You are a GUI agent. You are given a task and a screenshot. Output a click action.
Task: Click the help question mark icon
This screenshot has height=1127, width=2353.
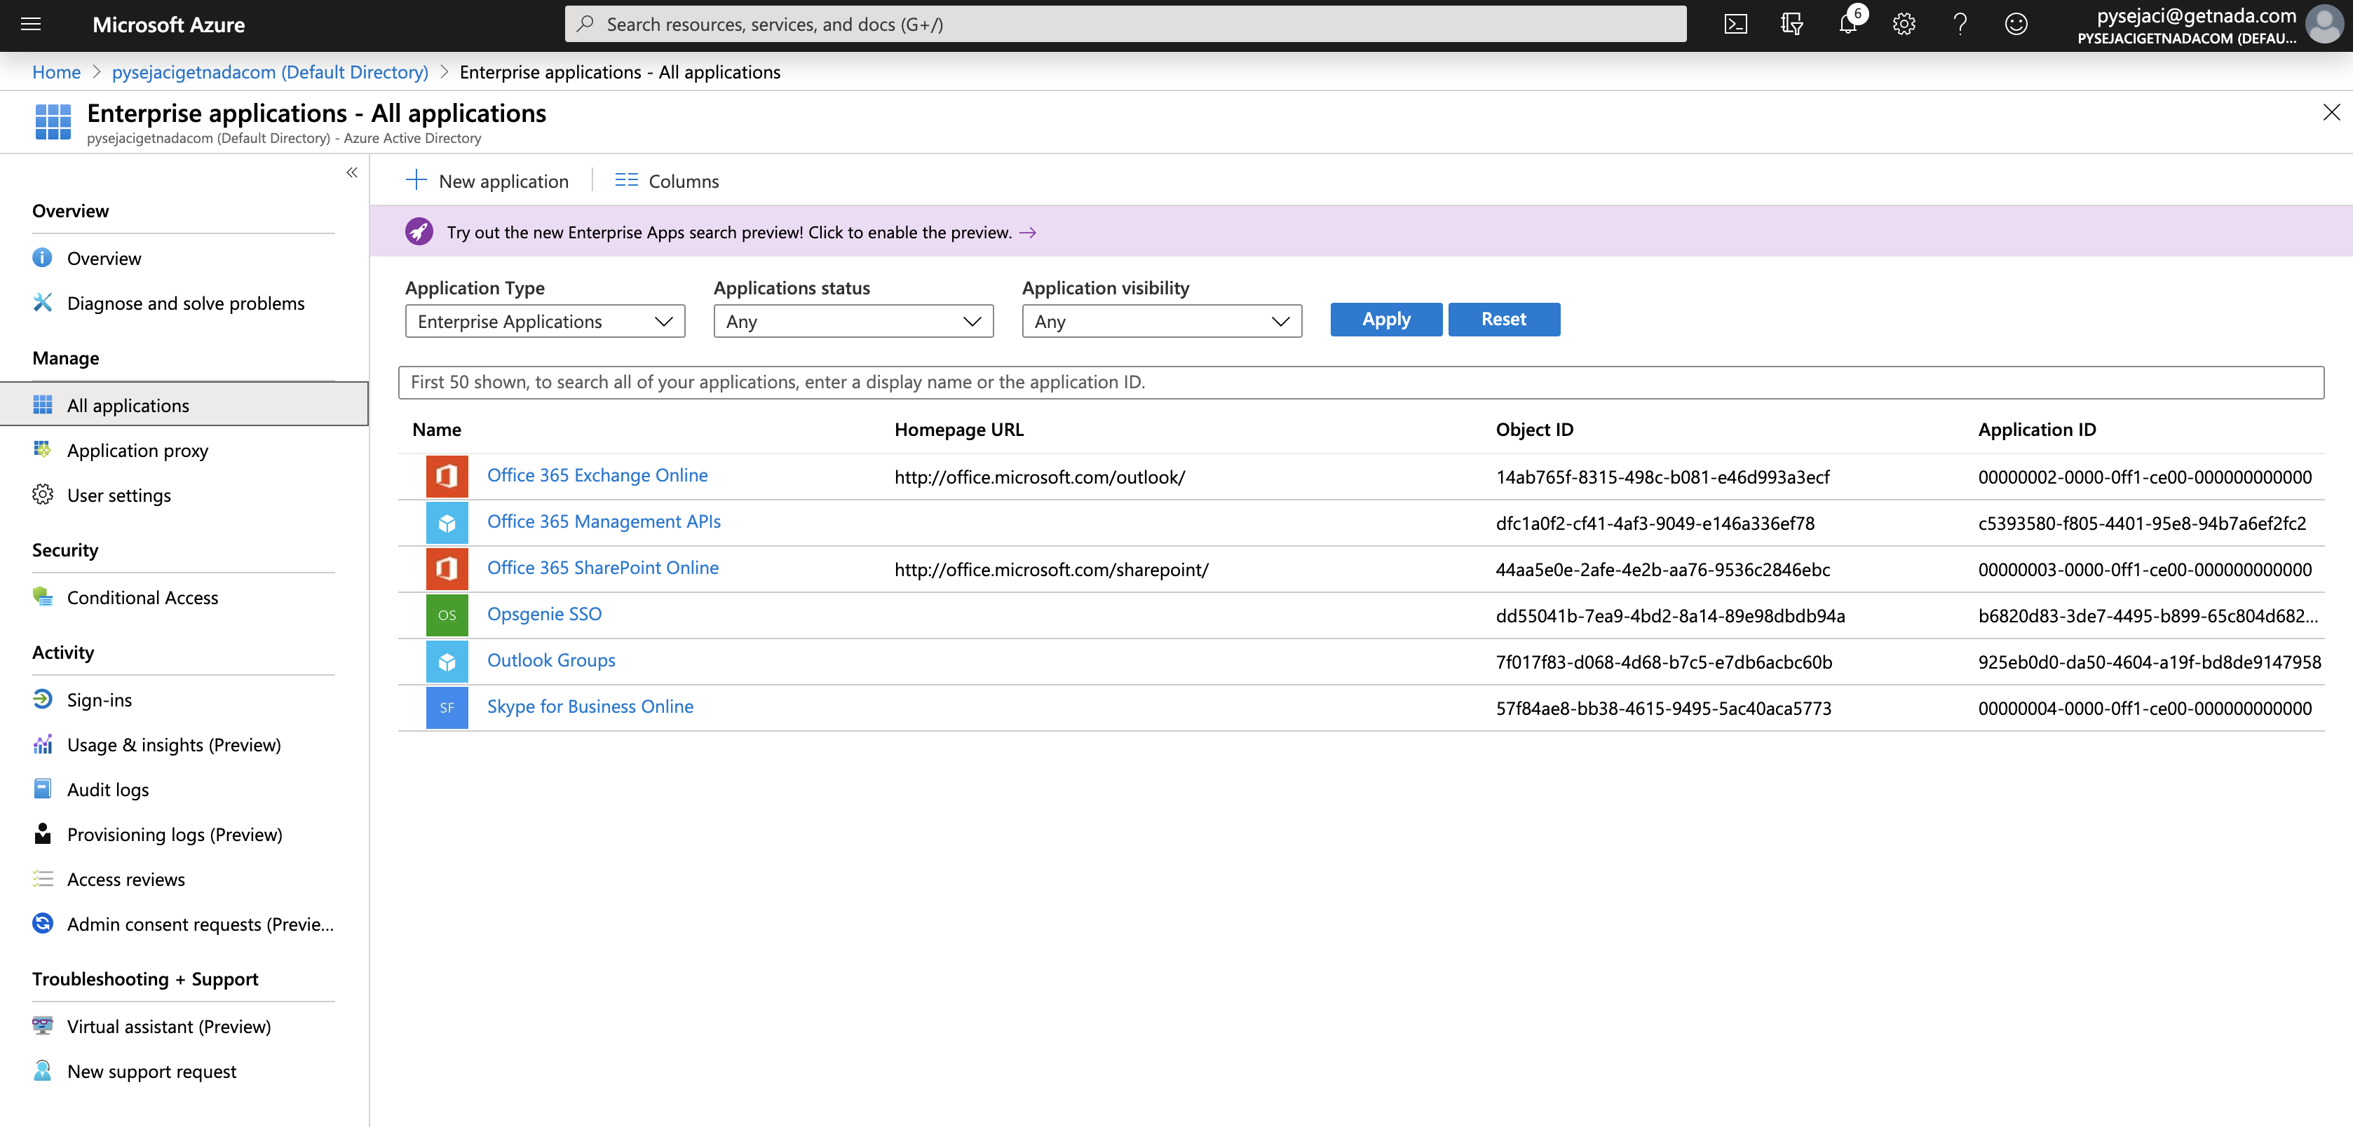1959,25
